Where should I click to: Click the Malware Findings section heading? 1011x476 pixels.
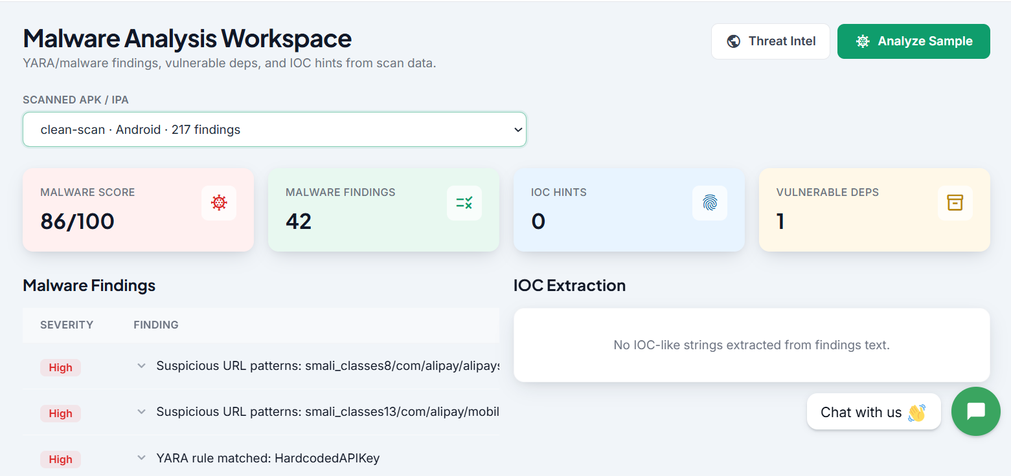(x=89, y=285)
